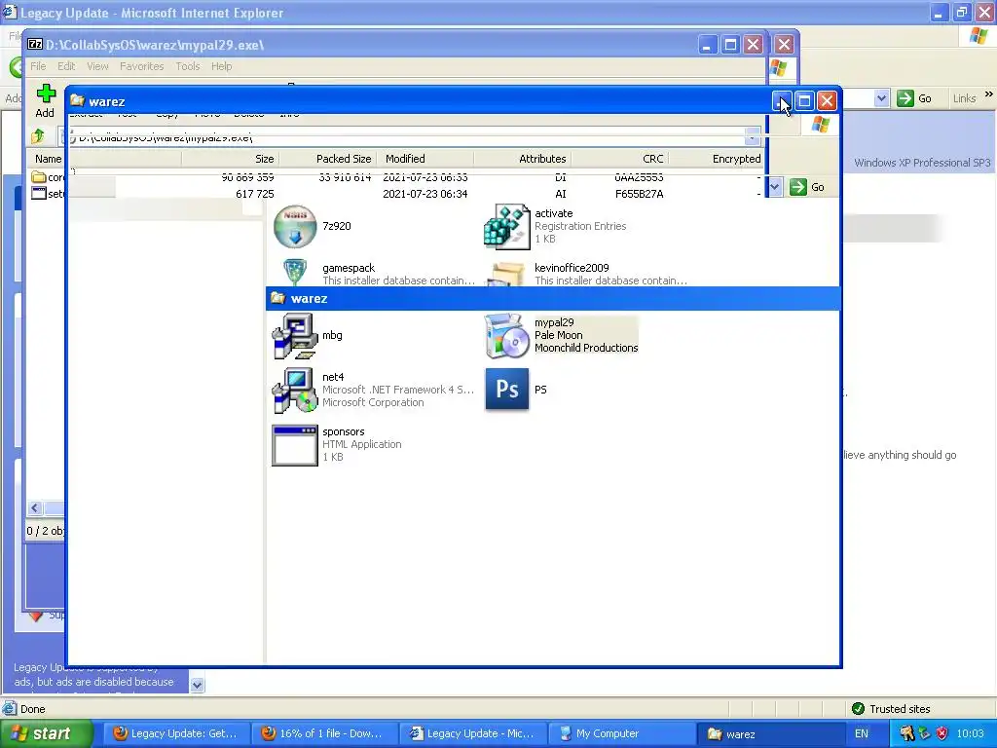Viewport: 997px width, 748px height.
Task: Switch to the My Computer taskbar button
Action: pyautogui.click(x=620, y=733)
